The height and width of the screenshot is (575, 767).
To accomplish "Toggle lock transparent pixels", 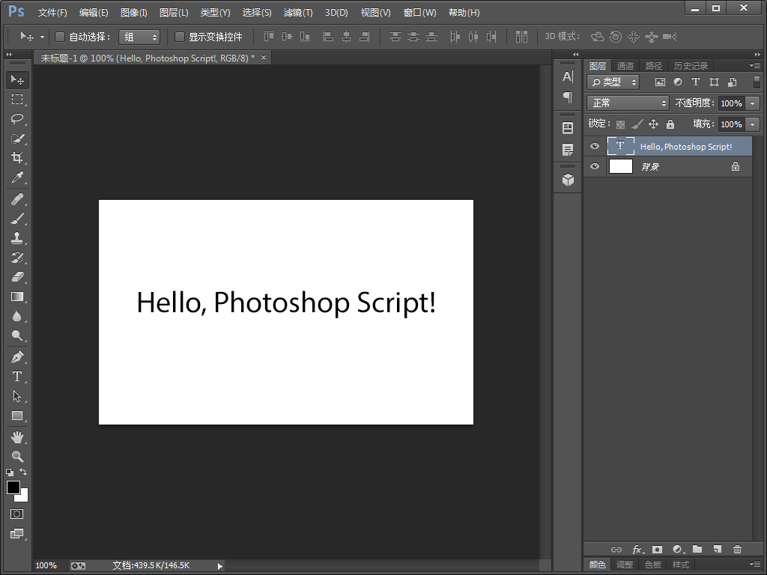I will coord(620,124).
